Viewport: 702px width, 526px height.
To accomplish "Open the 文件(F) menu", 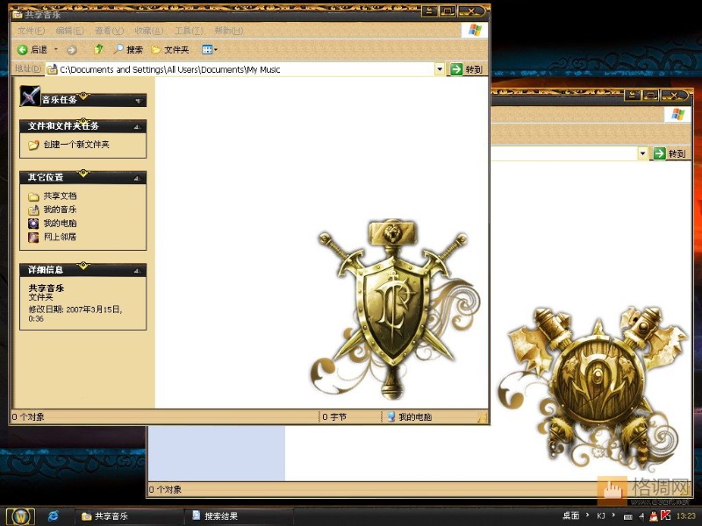I will point(31,31).
